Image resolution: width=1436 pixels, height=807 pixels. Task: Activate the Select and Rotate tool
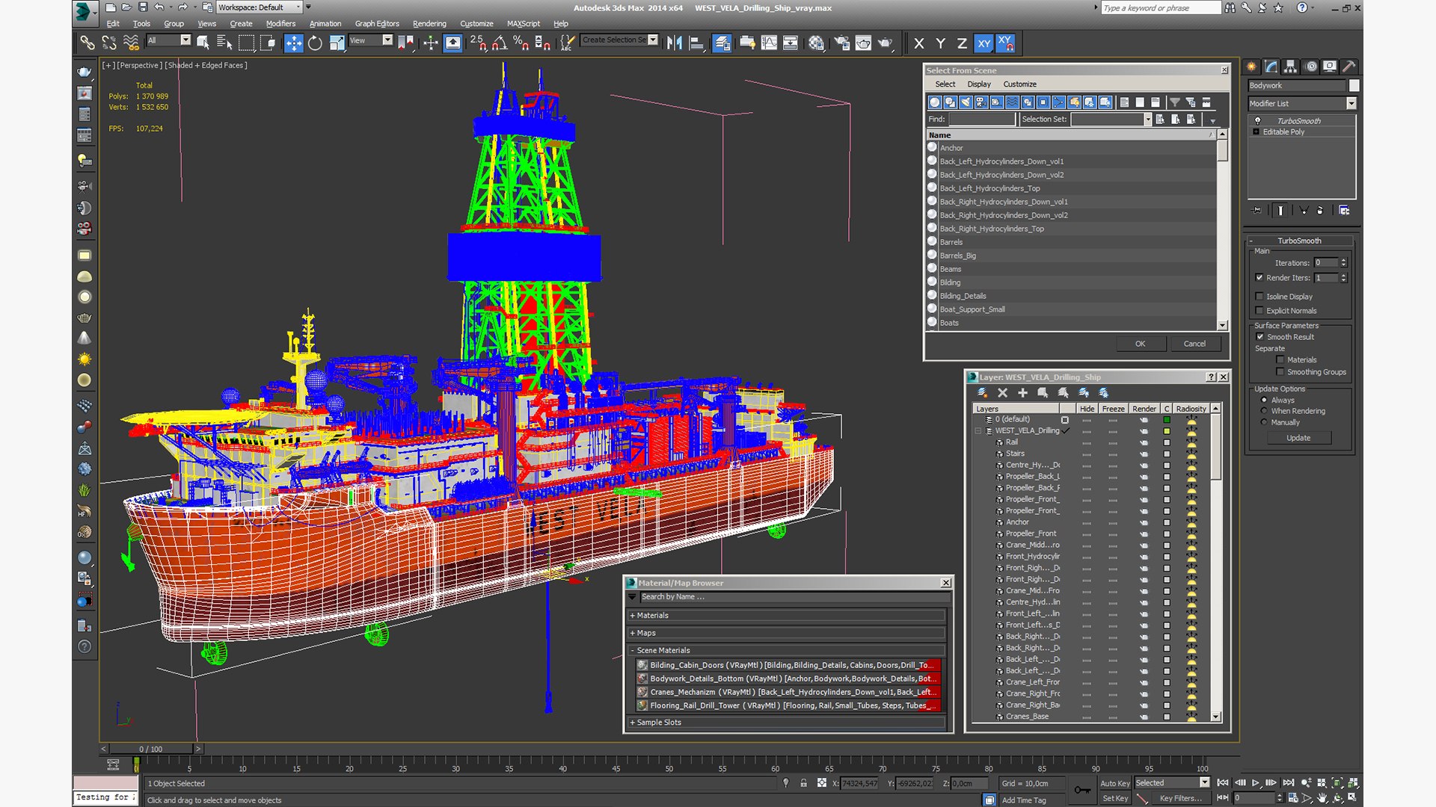(x=315, y=43)
